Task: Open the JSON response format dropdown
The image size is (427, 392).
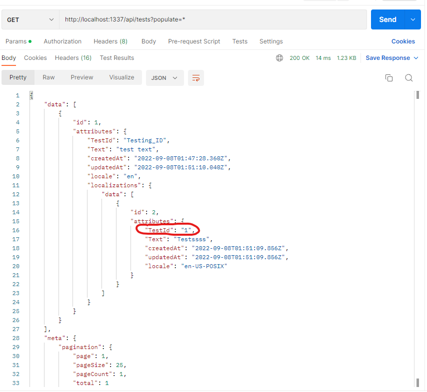Action: point(164,77)
